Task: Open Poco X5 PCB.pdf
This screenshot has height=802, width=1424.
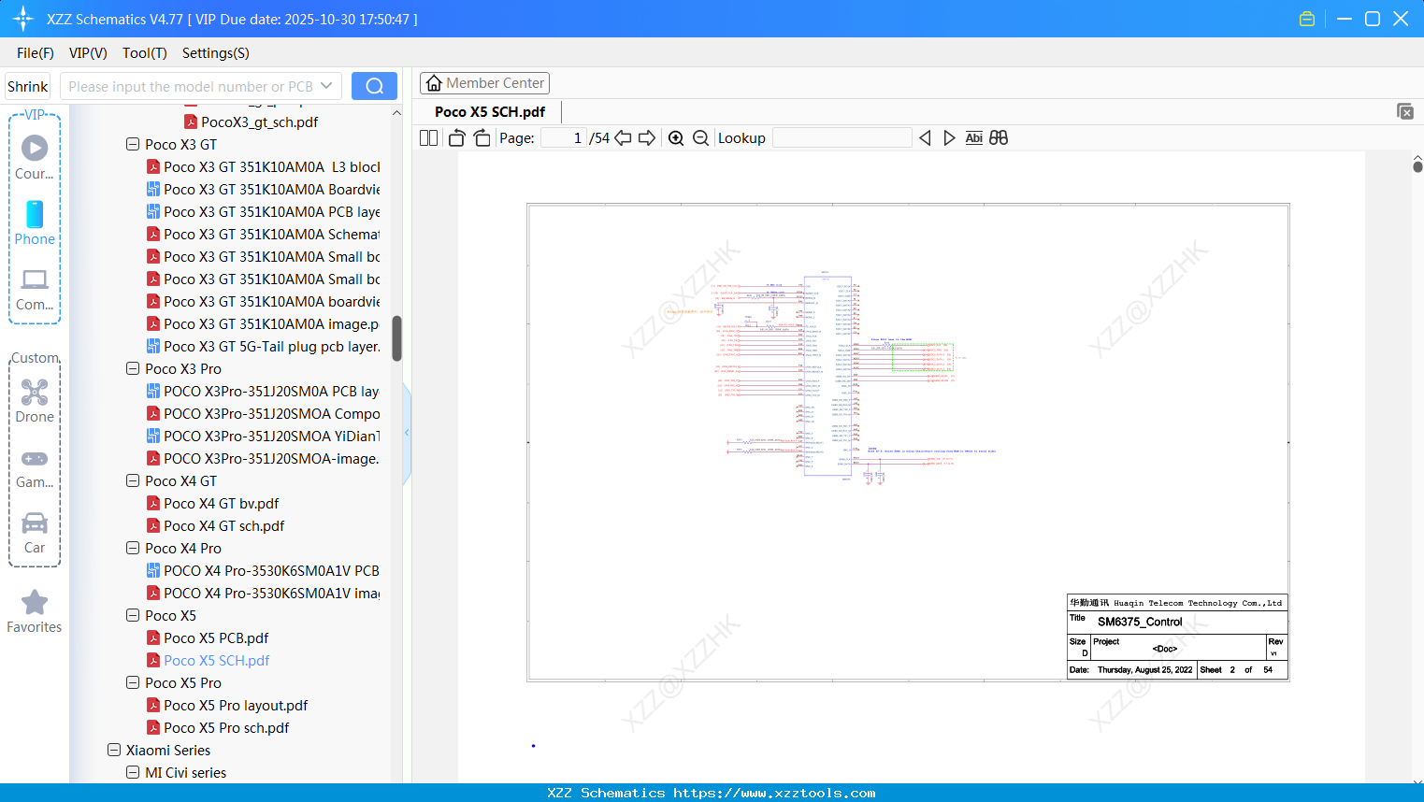Action: [208, 638]
